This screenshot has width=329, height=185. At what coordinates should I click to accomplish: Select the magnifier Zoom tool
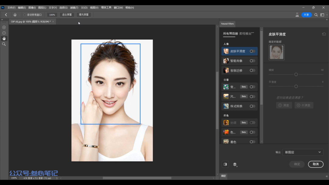[x=4, y=44]
